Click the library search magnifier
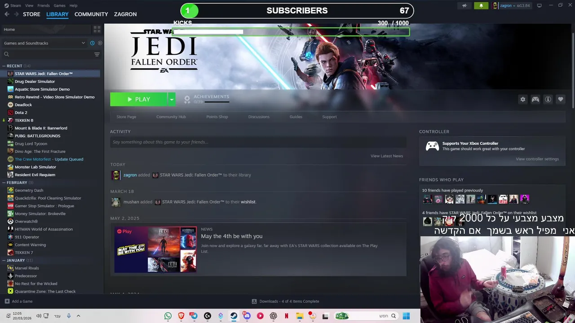This screenshot has width=575, height=323. 6,54
